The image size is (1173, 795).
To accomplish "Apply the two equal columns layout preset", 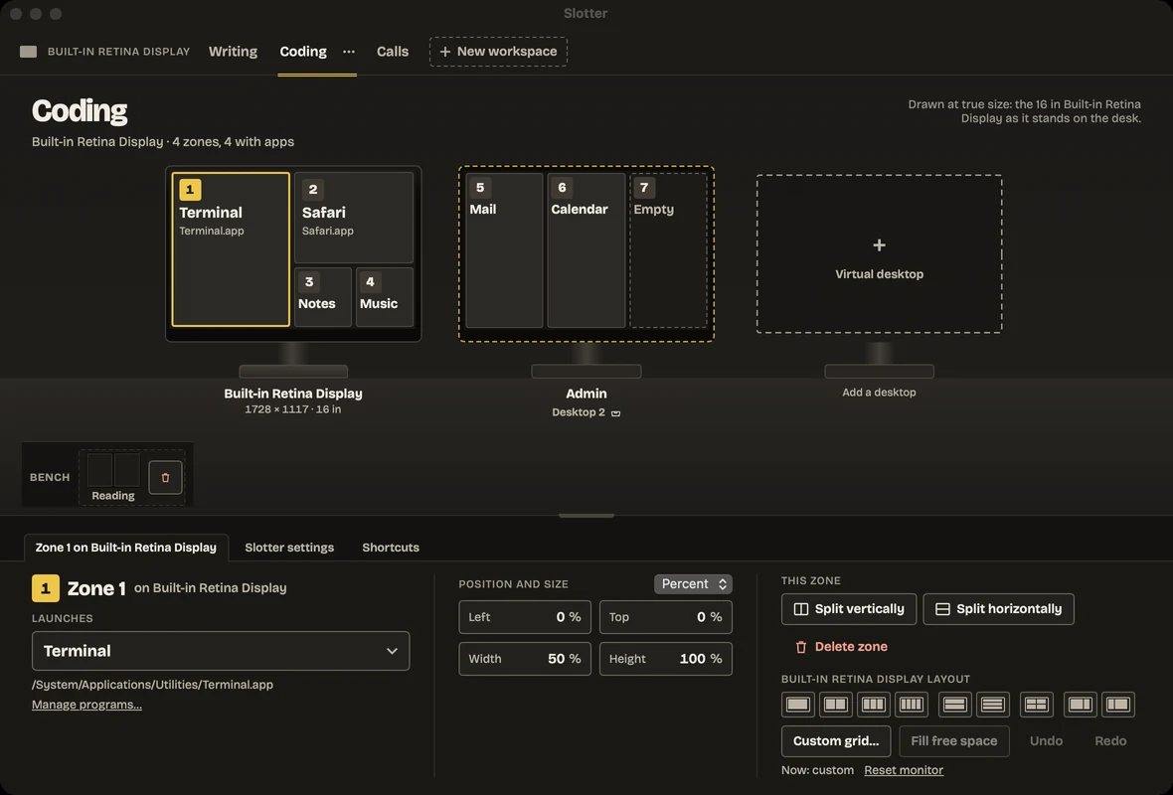I will [835, 704].
